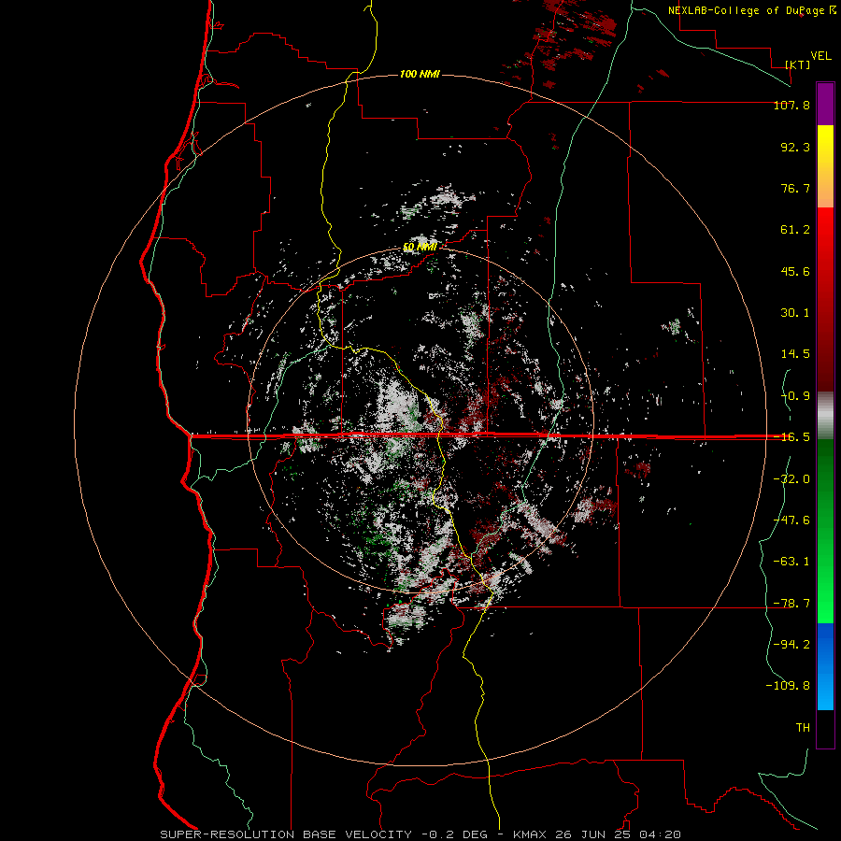Pick the blue segment of the color bar
Screen dimensions: 841x841
tap(825, 666)
